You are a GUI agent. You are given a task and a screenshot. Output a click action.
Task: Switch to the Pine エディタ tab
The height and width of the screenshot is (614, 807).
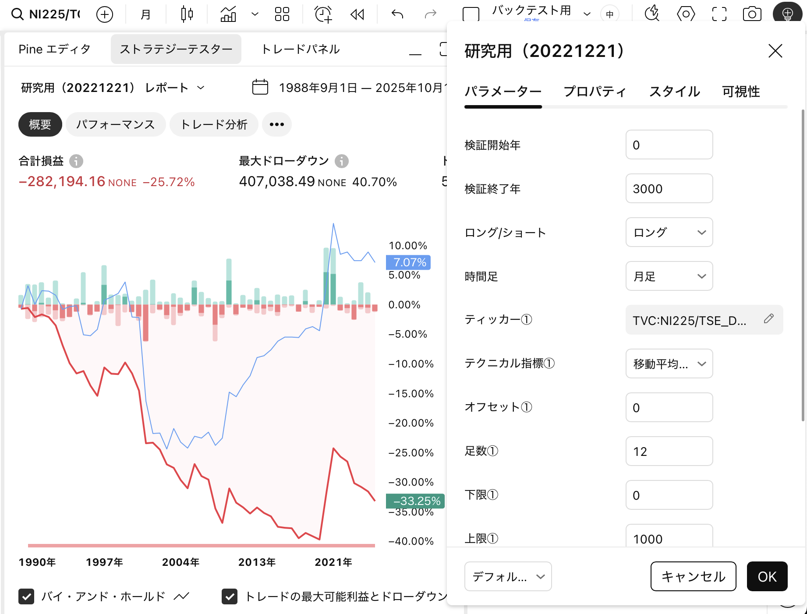tap(54, 49)
